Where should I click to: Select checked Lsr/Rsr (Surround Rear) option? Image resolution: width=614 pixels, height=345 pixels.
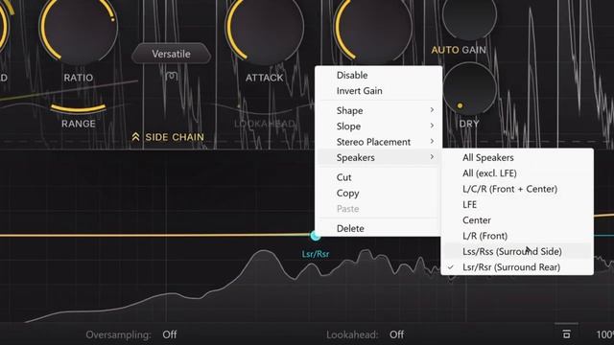(x=517, y=267)
